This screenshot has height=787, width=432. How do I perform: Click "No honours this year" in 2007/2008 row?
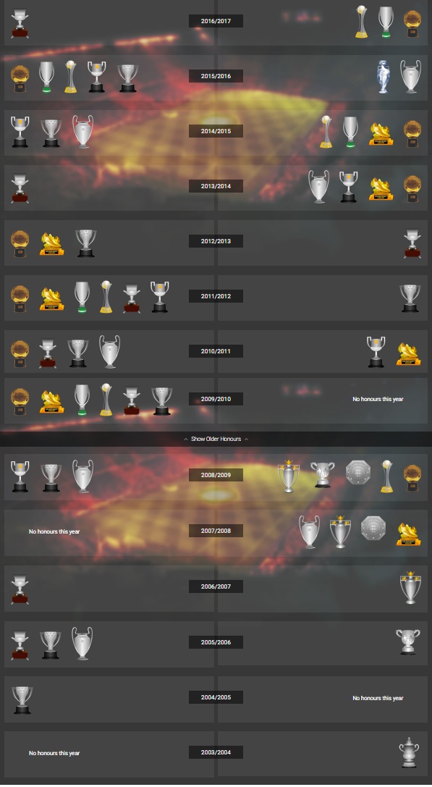54,531
